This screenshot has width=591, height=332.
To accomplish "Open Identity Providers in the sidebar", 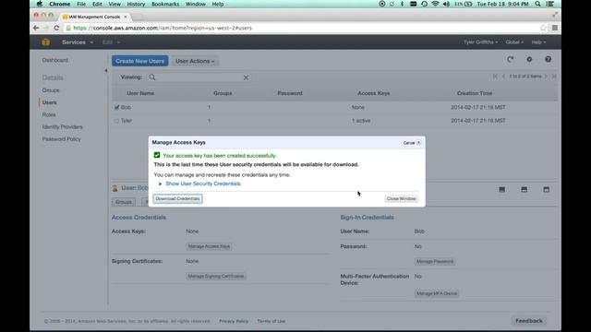I will click(62, 127).
